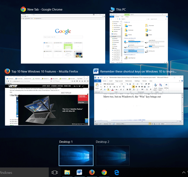The image size is (188, 177).
Task: Toggle the highlighted align-left button in Word
Action: (133, 87)
